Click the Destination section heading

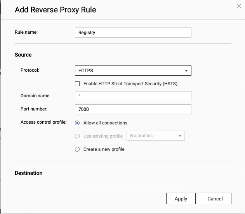pos(29,173)
